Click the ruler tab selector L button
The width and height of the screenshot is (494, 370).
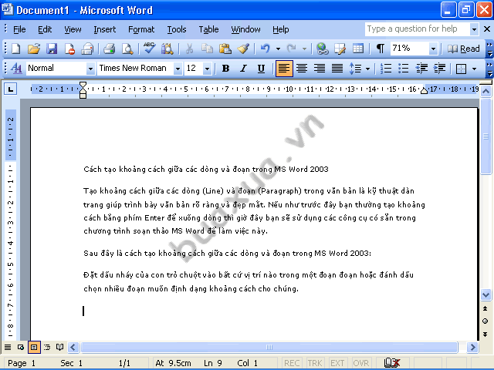click(x=10, y=89)
